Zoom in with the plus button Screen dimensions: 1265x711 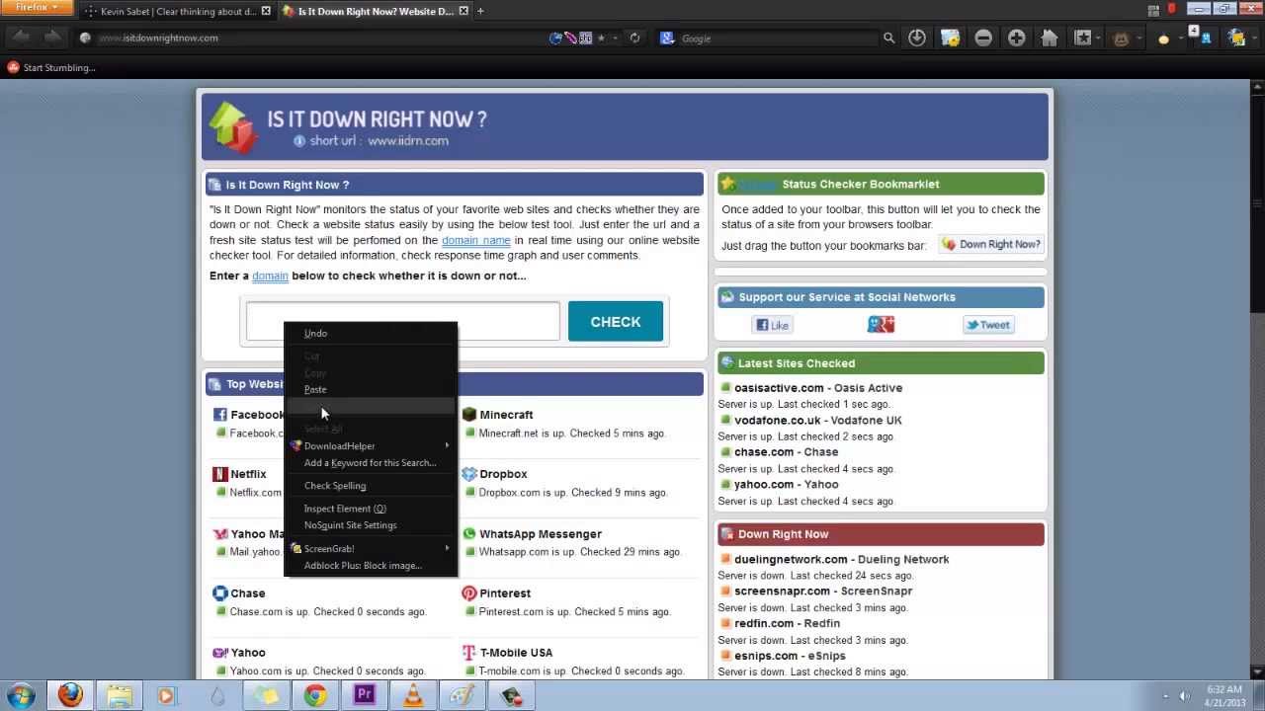1016,38
